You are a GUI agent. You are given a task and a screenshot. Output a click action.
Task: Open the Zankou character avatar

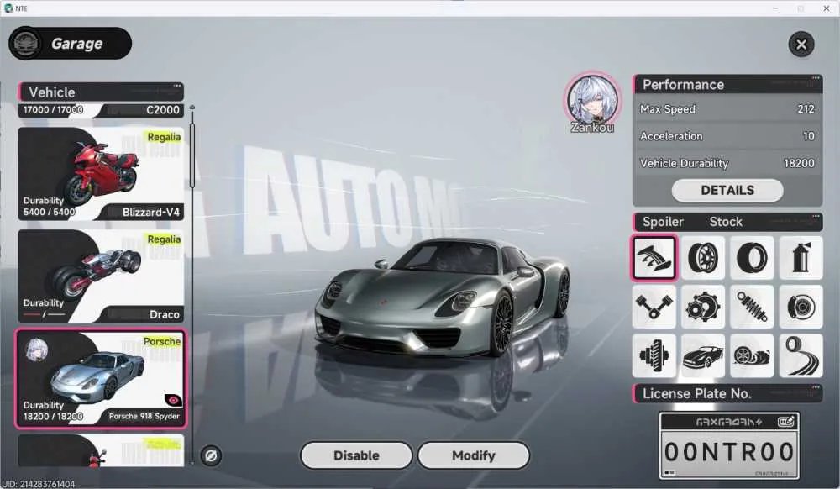click(592, 101)
